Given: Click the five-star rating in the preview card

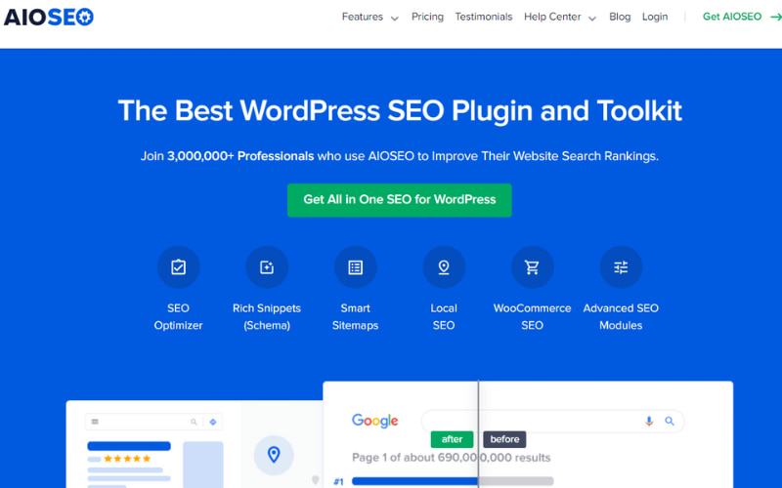Looking at the screenshot, I should [x=127, y=459].
